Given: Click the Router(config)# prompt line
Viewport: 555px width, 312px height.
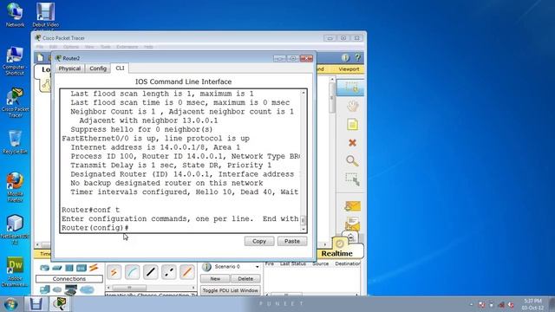Looking at the screenshot, I should (x=95, y=228).
